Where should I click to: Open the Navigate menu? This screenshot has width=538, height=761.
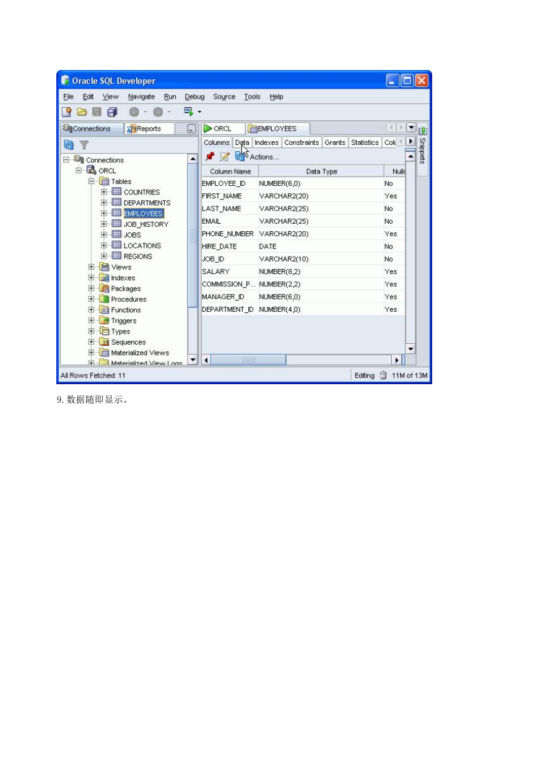[142, 97]
